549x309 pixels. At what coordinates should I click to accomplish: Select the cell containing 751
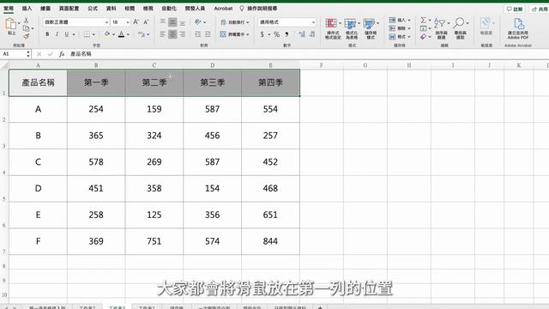(154, 241)
